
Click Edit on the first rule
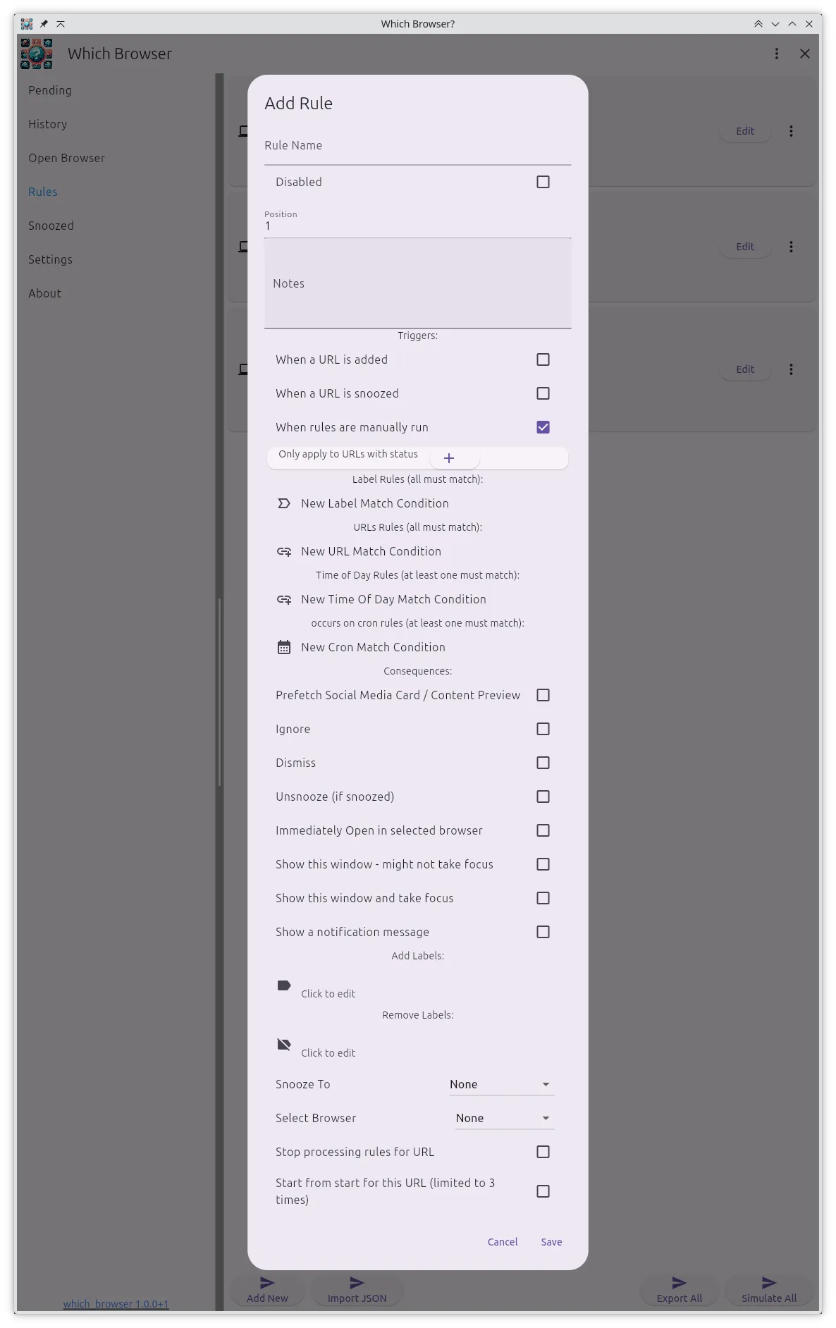745,131
